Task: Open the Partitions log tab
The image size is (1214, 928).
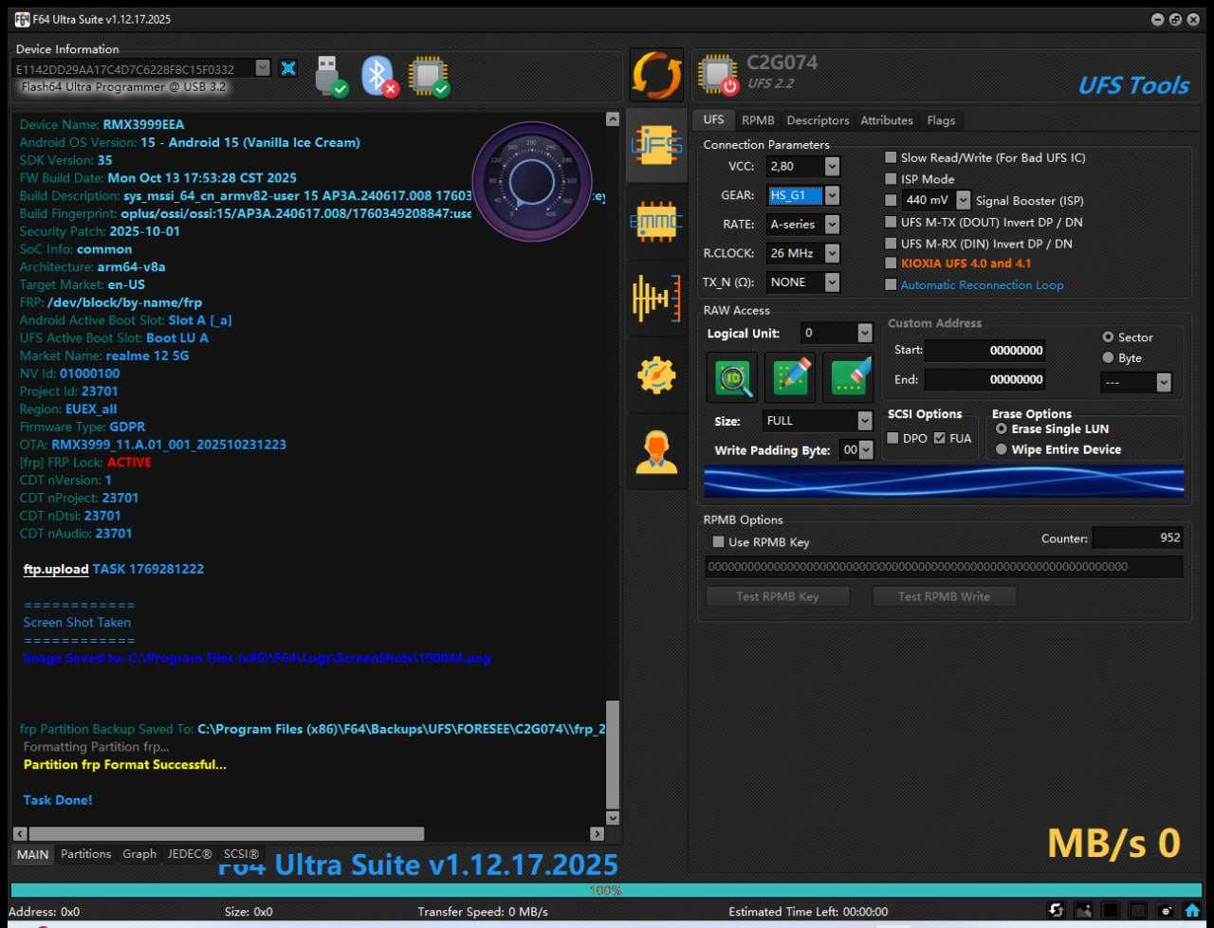Action: coord(85,854)
